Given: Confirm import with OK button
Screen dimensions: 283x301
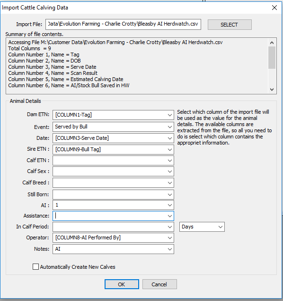Looking at the screenshot, I should pyautogui.click(x=122, y=284).
